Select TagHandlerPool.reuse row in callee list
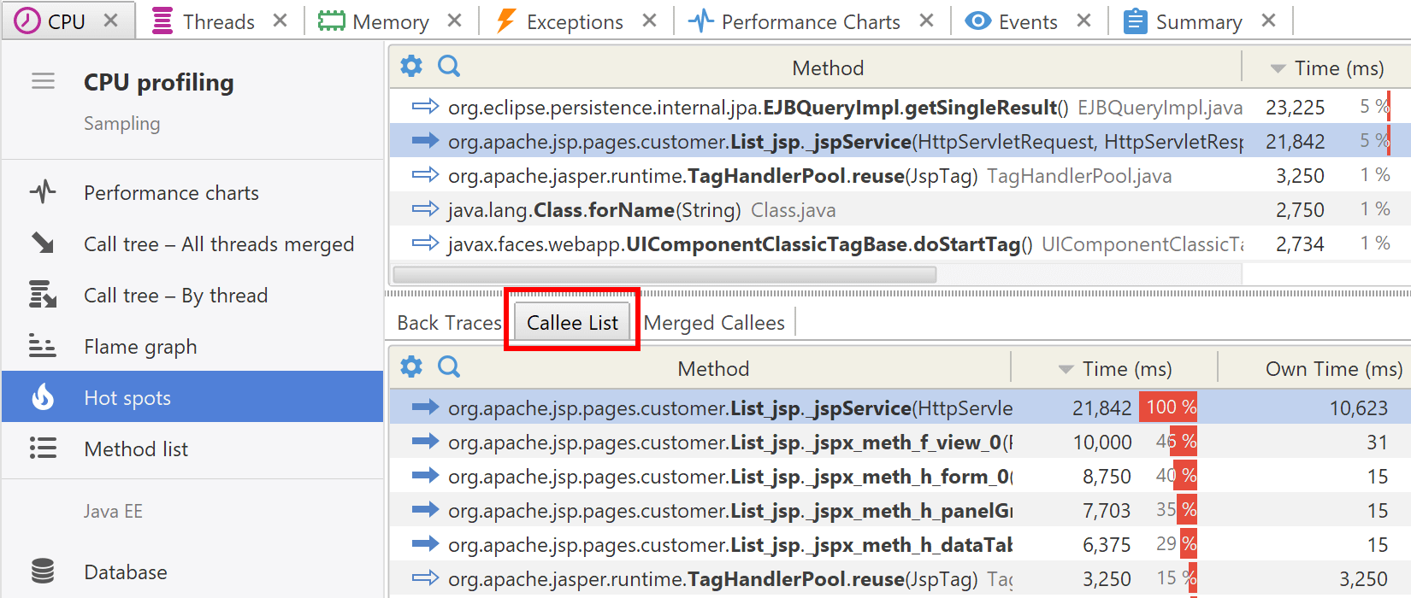Image resolution: width=1411 pixels, height=598 pixels. (900, 578)
